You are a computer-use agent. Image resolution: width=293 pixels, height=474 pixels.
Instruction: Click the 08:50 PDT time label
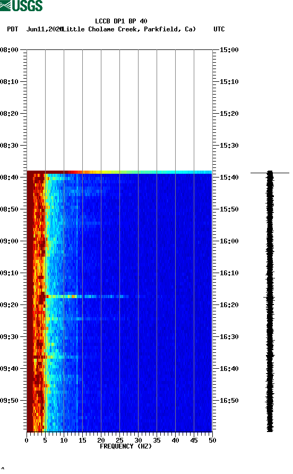(x=10, y=209)
